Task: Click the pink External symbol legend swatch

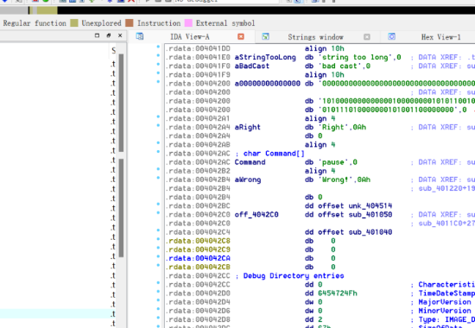Action: point(188,23)
